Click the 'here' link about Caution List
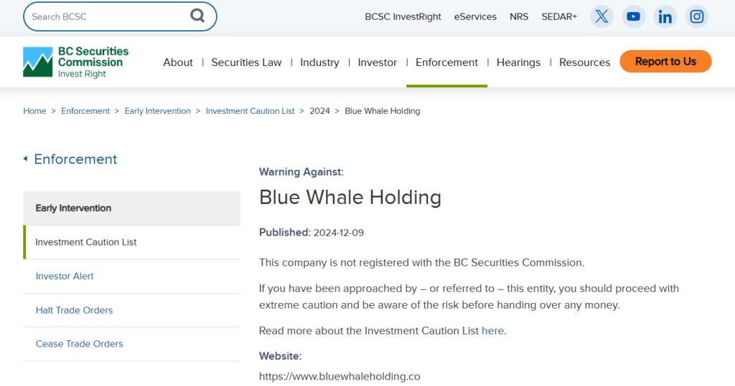 [x=492, y=331]
